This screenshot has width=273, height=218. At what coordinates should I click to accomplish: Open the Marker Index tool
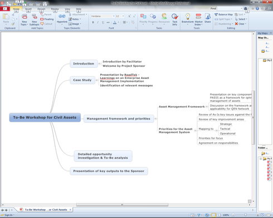click(198, 19)
